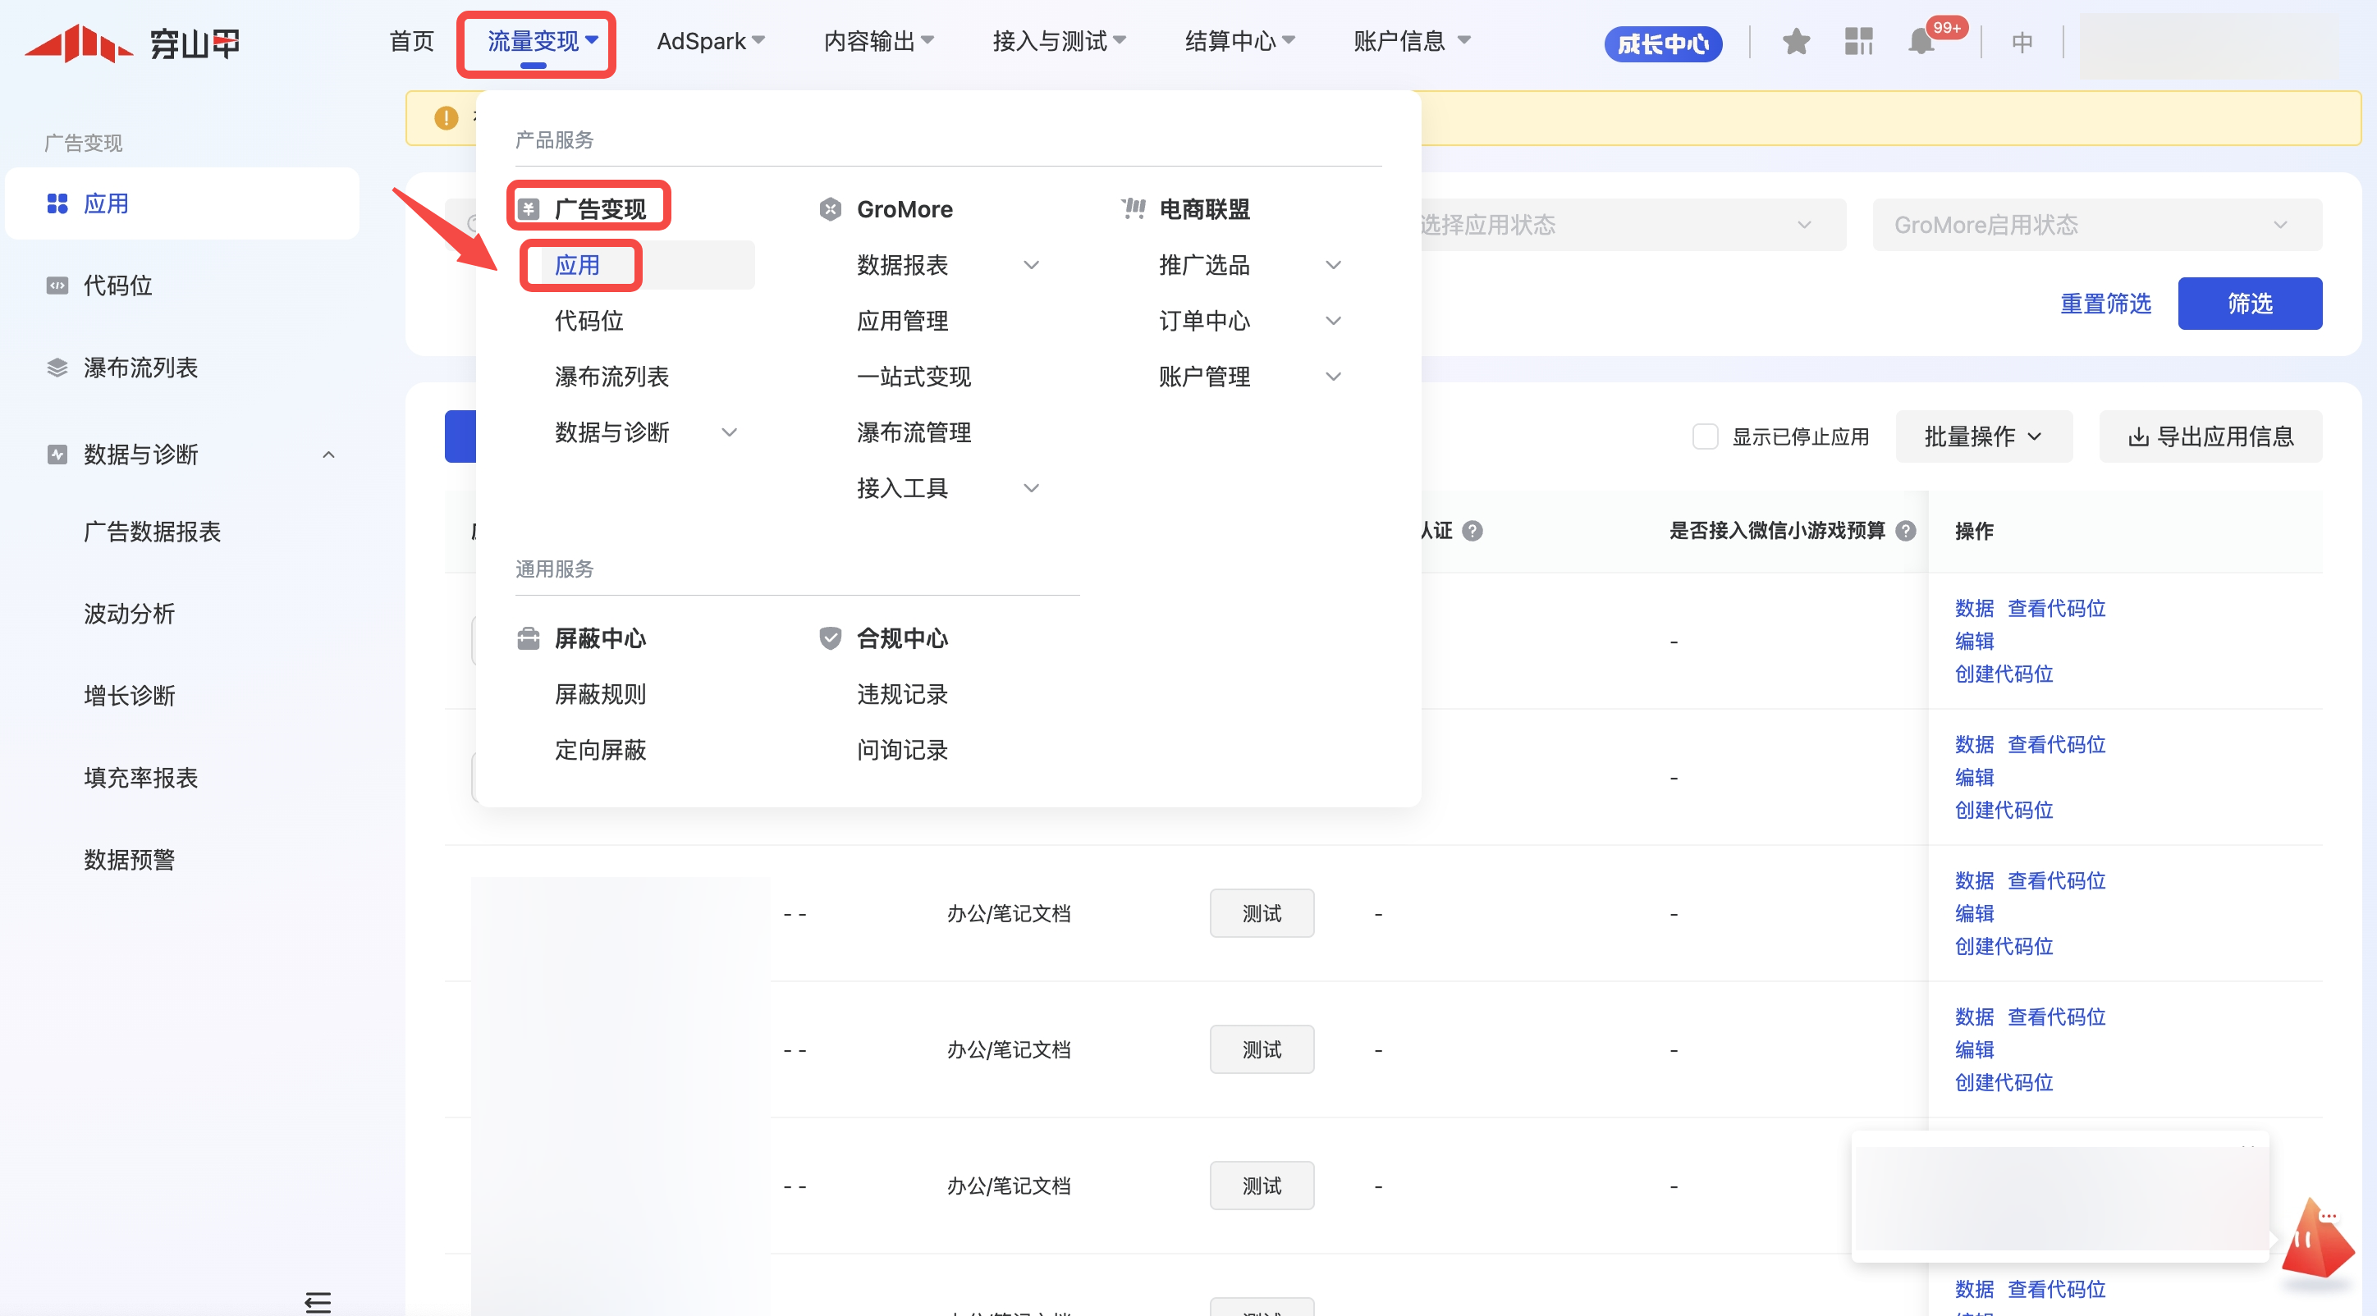Image resolution: width=2377 pixels, height=1316 pixels.
Task: Choose 一站式变现 under GroMore
Action: point(914,377)
